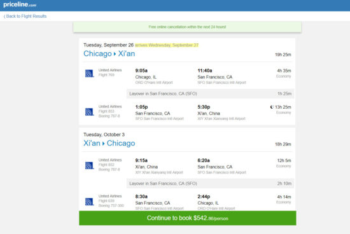This screenshot has width=350, height=234.
Task: Click the priceline.com logo
Action: 20,4
